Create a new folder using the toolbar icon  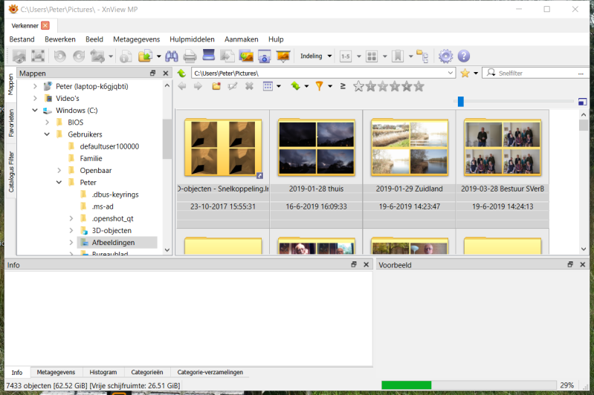216,86
